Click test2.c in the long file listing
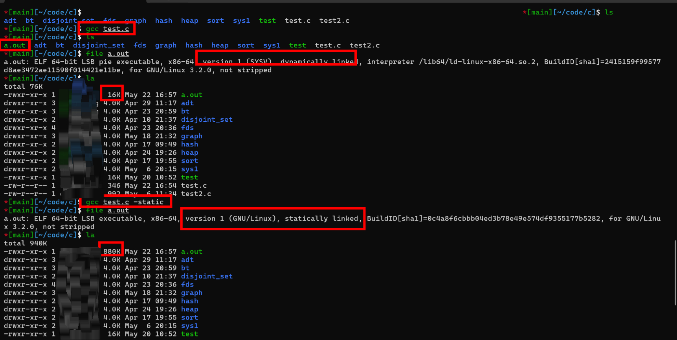Screen dimensions: 677x340 pyautogui.click(x=196, y=194)
